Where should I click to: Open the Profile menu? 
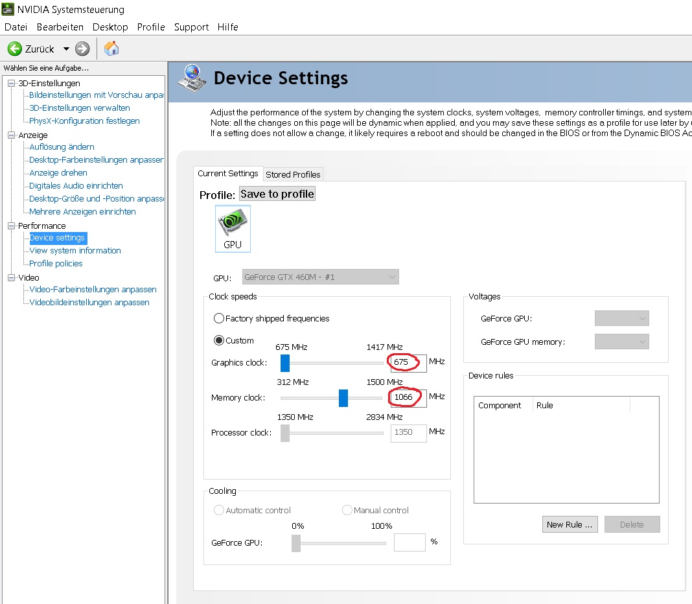(x=151, y=27)
